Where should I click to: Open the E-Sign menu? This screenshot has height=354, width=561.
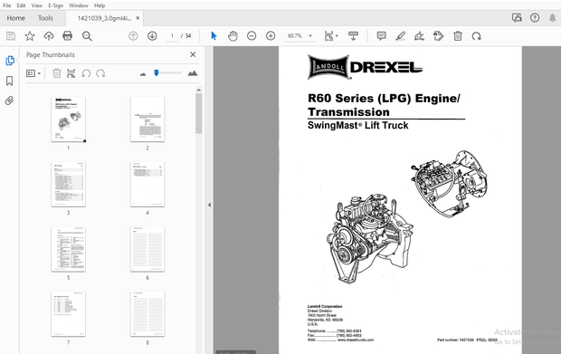pos(55,5)
